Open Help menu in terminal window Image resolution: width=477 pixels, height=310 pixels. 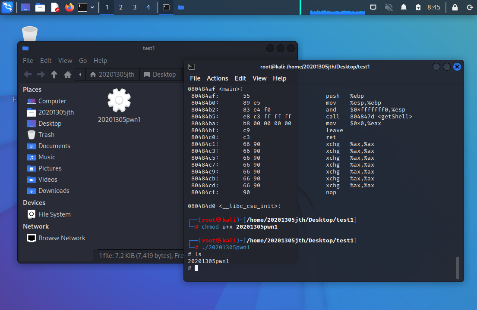pos(279,78)
